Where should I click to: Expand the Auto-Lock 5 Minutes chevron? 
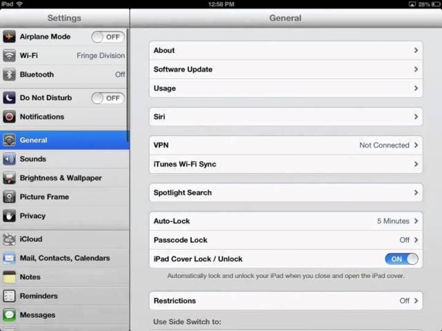pos(416,221)
